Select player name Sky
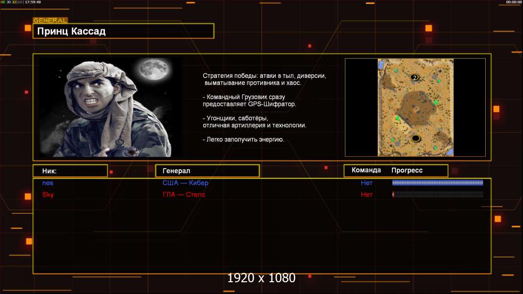The width and height of the screenshot is (523, 294). coord(48,195)
